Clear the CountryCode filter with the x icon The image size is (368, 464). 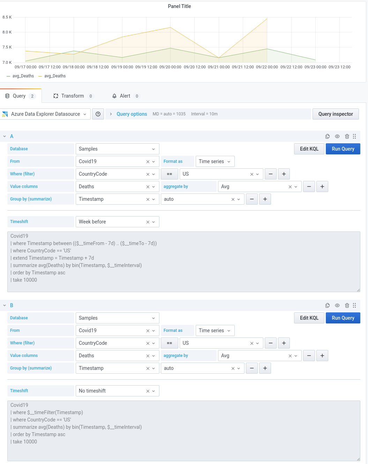click(x=148, y=174)
